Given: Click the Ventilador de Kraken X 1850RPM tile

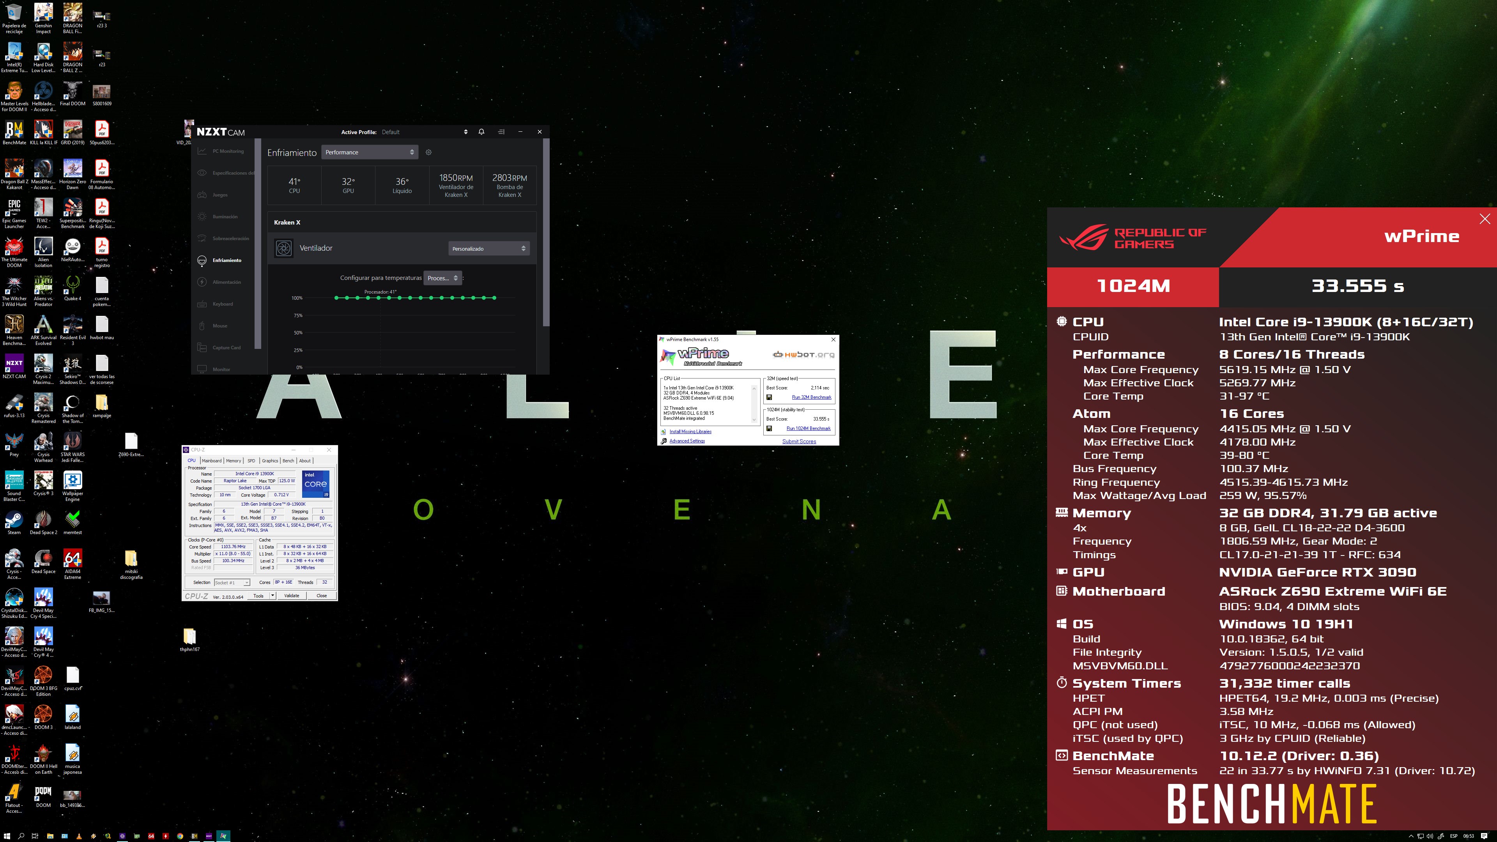Looking at the screenshot, I should (456, 186).
